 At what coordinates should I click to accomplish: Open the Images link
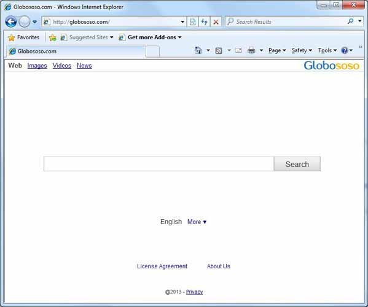(x=37, y=66)
